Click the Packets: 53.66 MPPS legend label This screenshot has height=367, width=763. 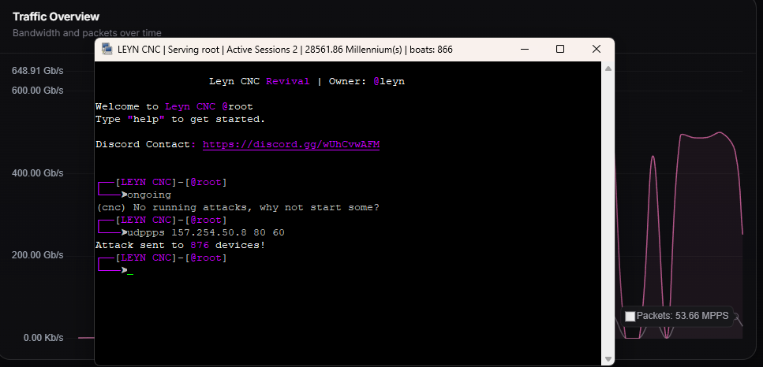pyautogui.click(x=683, y=316)
